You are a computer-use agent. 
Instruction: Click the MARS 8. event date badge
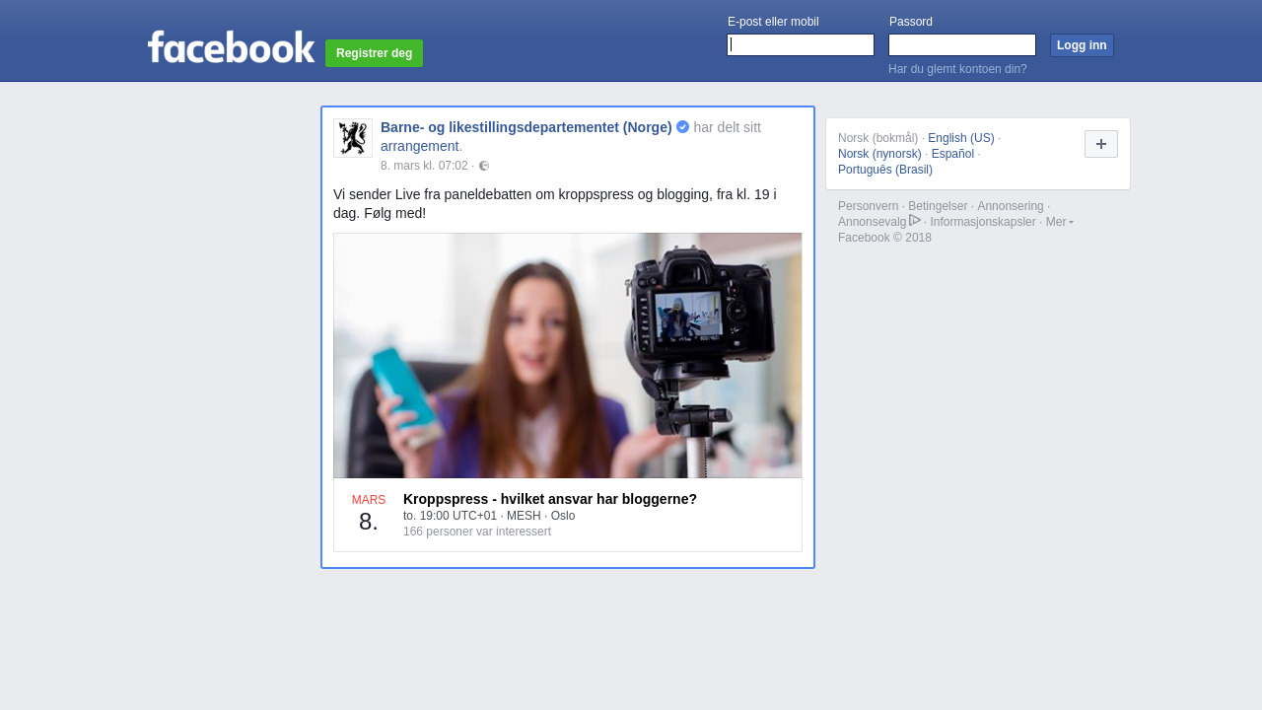[369, 514]
